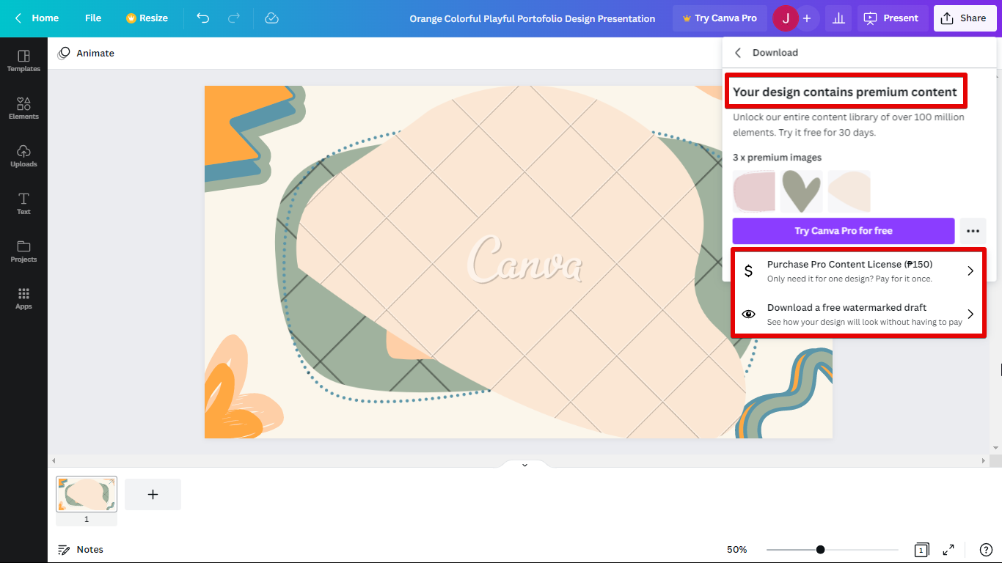Click Try Canva Pro for free button
1002x563 pixels.
click(843, 231)
